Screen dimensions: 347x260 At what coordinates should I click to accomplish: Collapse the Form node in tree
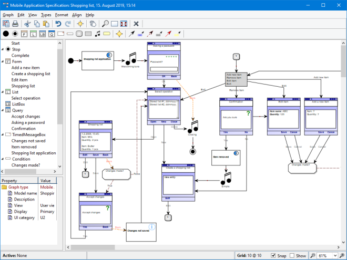tap(2, 61)
